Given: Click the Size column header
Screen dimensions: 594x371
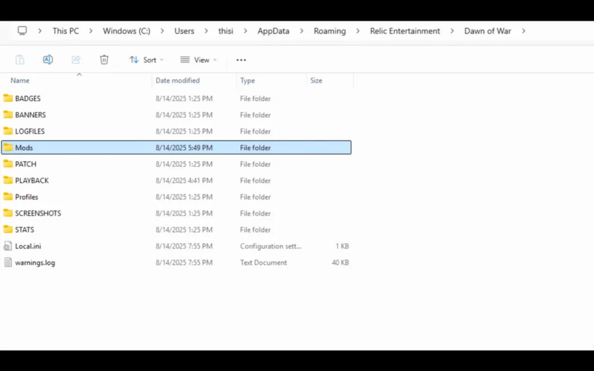Looking at the screenshot, I should [x=316, y=81].
